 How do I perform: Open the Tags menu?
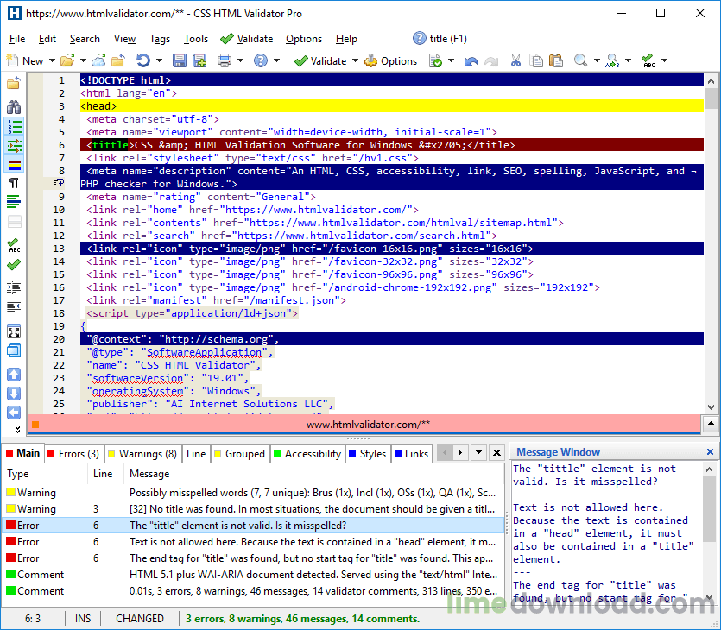pyautogui.click(x=160, y=39)
